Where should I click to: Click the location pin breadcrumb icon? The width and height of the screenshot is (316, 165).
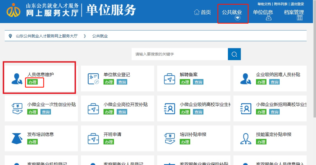pyautogui.click(x=10, y=36)
